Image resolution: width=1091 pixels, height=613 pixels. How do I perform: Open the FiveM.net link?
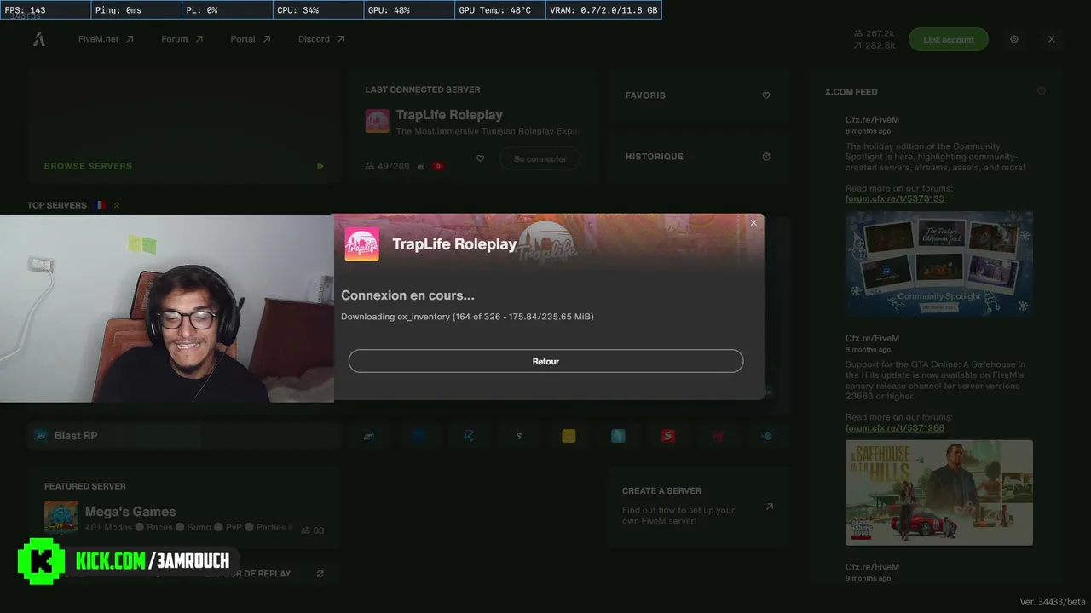106,39
